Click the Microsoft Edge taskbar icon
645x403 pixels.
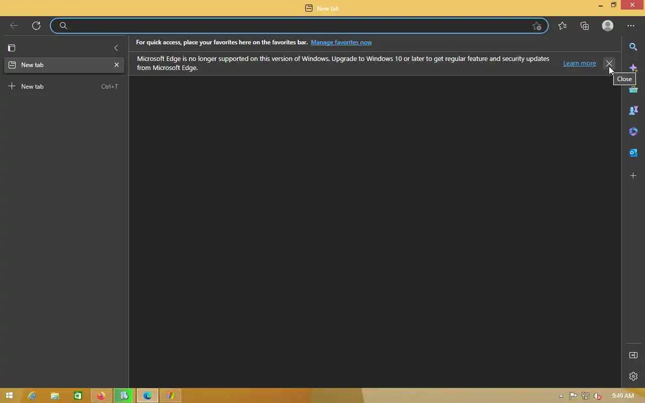click(148, 395)
